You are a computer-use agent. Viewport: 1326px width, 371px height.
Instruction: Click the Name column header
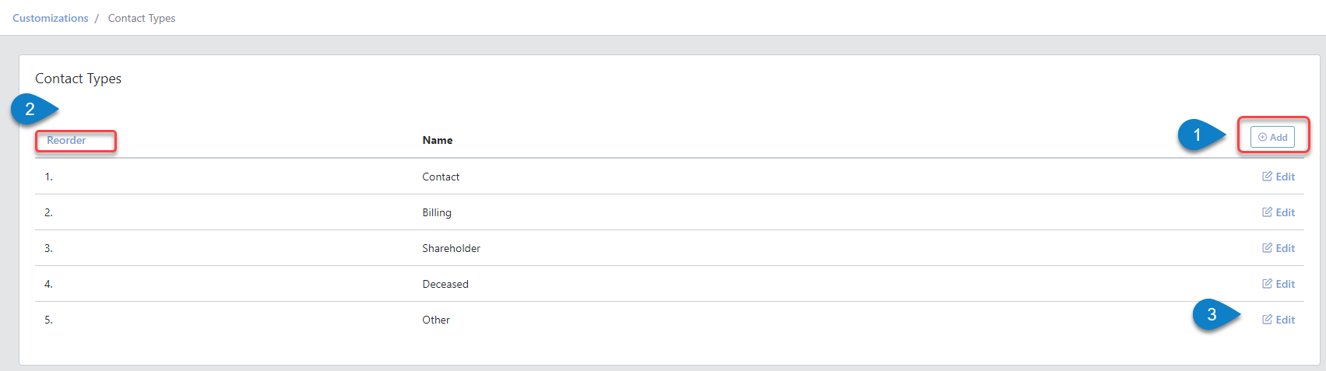(x=438, y=141)
